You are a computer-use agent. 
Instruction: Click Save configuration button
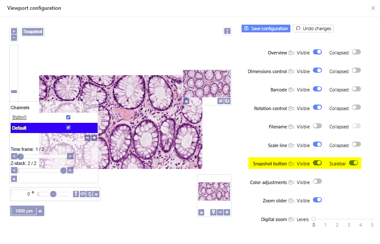click(266, 28)
